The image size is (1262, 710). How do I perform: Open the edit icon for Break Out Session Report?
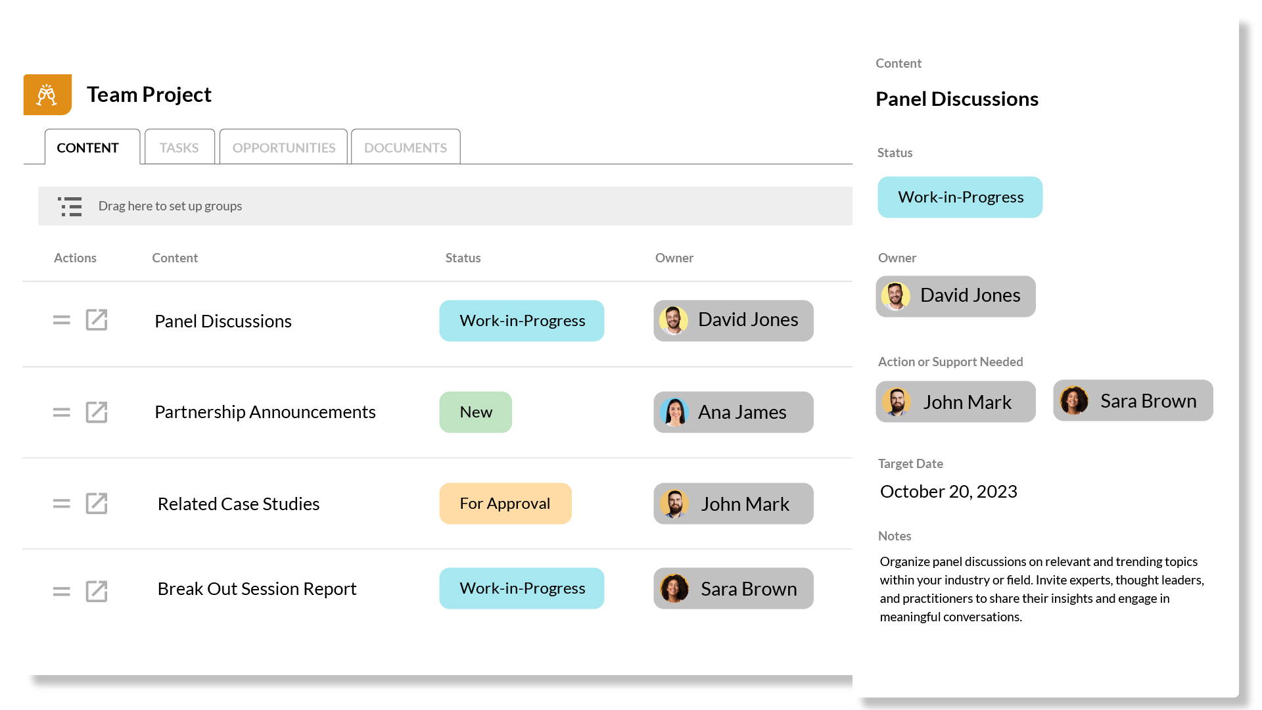pos(97,591)
